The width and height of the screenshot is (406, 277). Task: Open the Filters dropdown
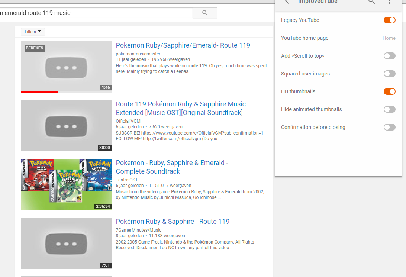coord(33,32)
